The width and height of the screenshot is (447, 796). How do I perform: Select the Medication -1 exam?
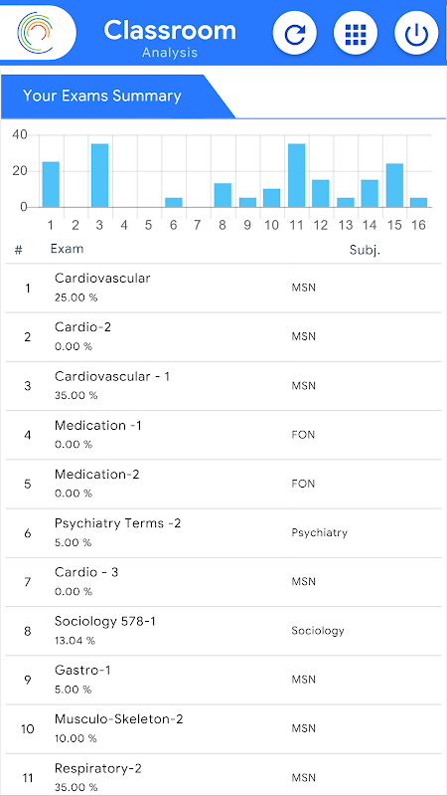pyautogui.click(x=223, y=435)
